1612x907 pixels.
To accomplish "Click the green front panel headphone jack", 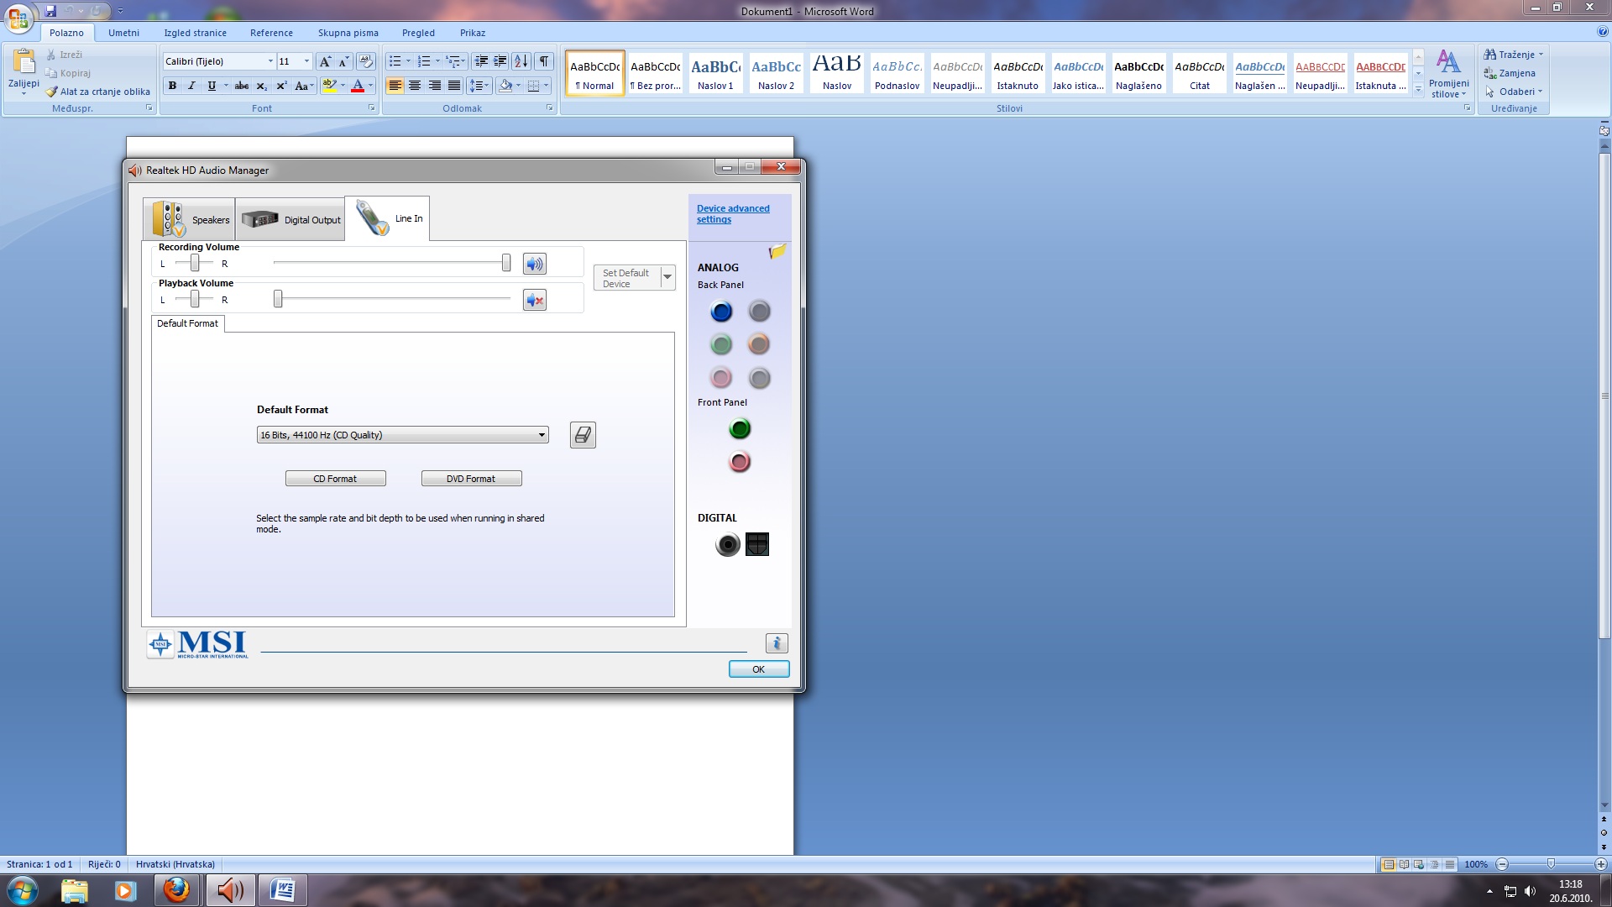I will click(739, 429).
